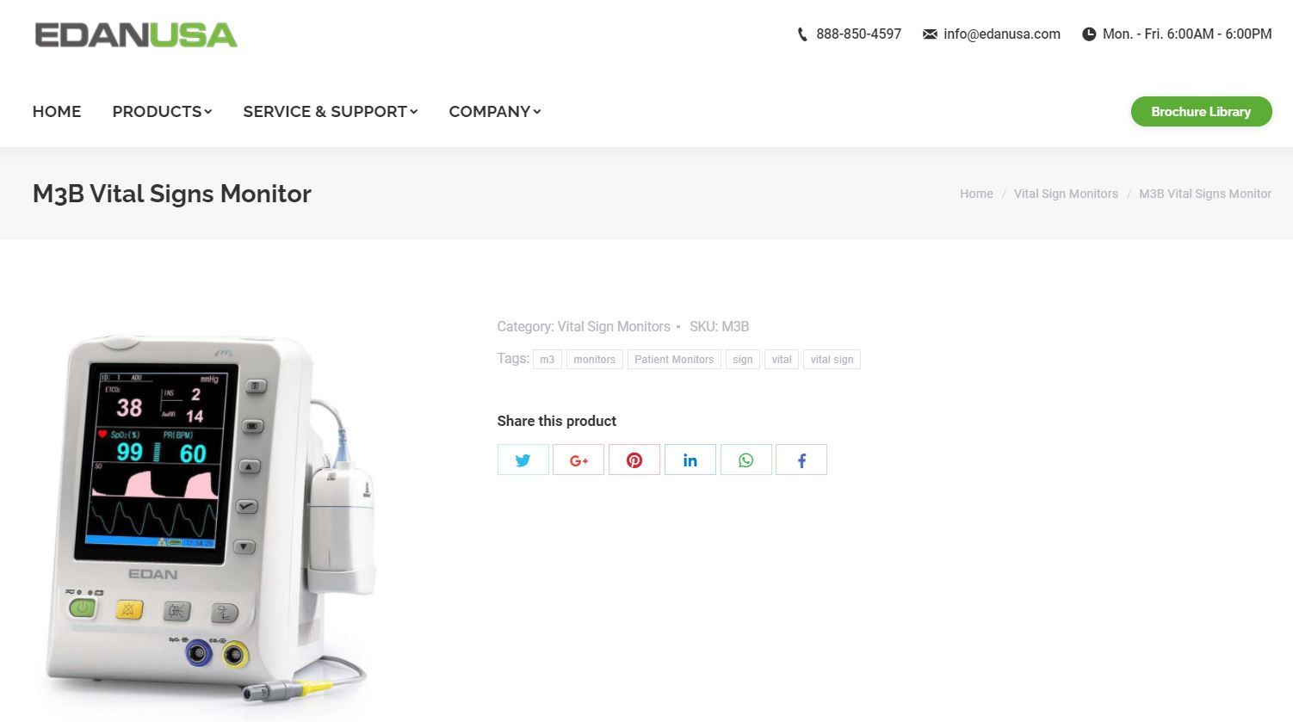The image size is (1293, 722).
Task: Share product on LinkedIn
Action: [690, 460]
